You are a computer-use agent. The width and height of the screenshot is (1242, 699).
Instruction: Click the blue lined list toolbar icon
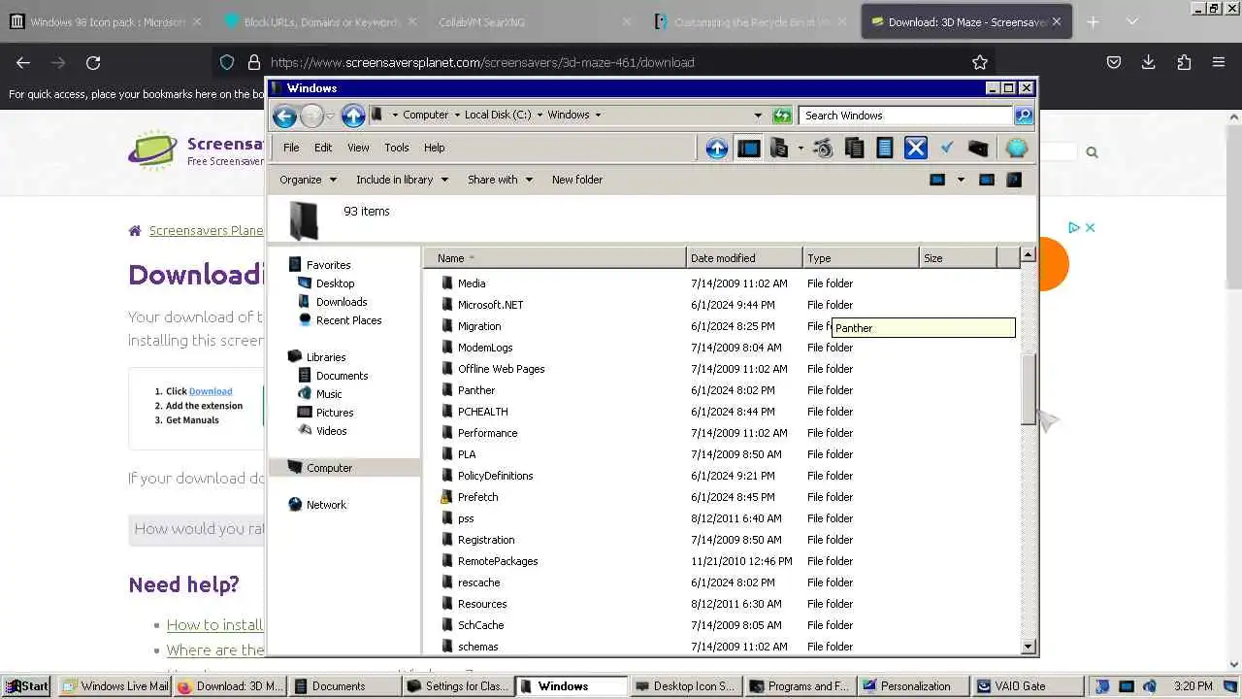click(884, 149)
